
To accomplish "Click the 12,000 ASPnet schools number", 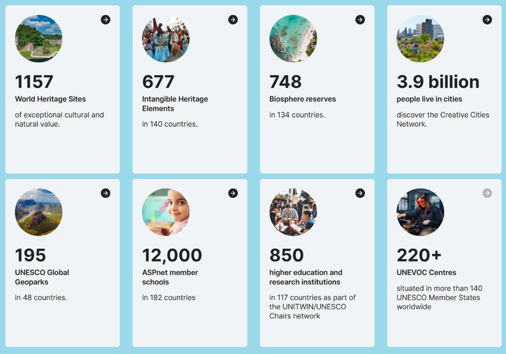I will pyautogui.click(x=172, y=255).
